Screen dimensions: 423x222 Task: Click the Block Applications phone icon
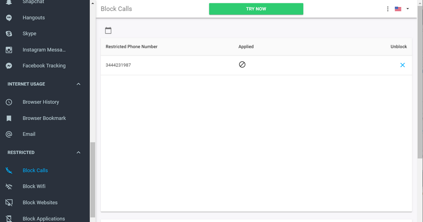coord(9,219)
